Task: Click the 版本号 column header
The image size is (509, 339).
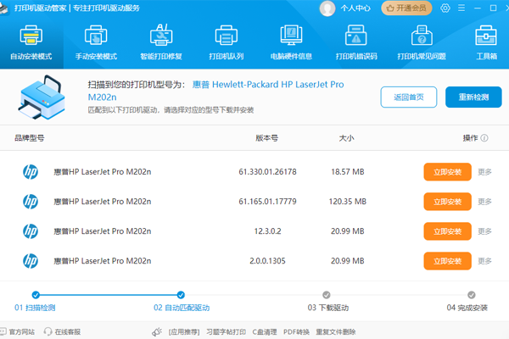Action: [x=267, y=138]
